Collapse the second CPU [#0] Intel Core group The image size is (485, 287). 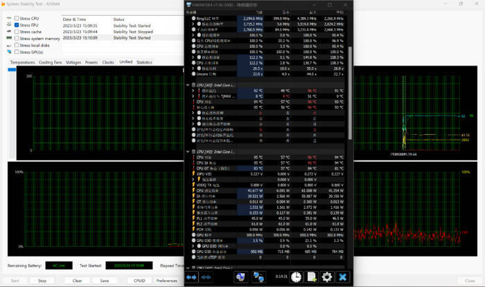188,151
